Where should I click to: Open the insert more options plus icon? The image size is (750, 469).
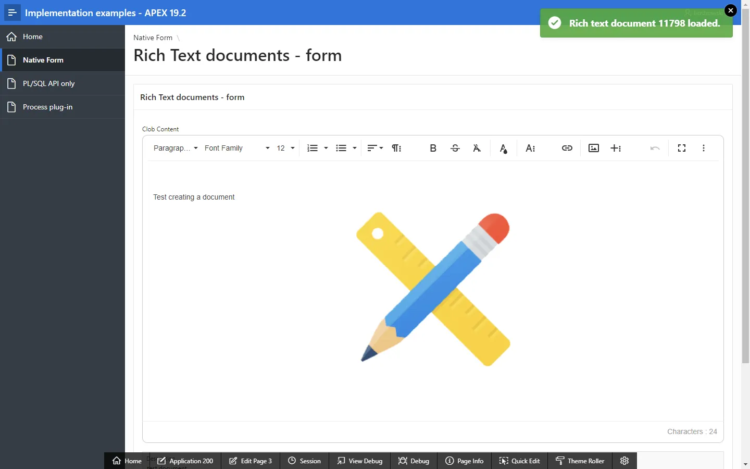click(x=616, y=148)
